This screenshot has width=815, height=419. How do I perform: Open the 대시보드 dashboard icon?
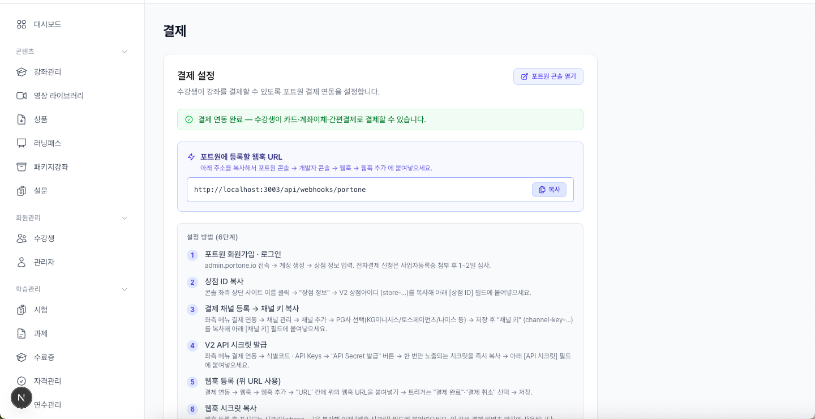coord(22,24)
